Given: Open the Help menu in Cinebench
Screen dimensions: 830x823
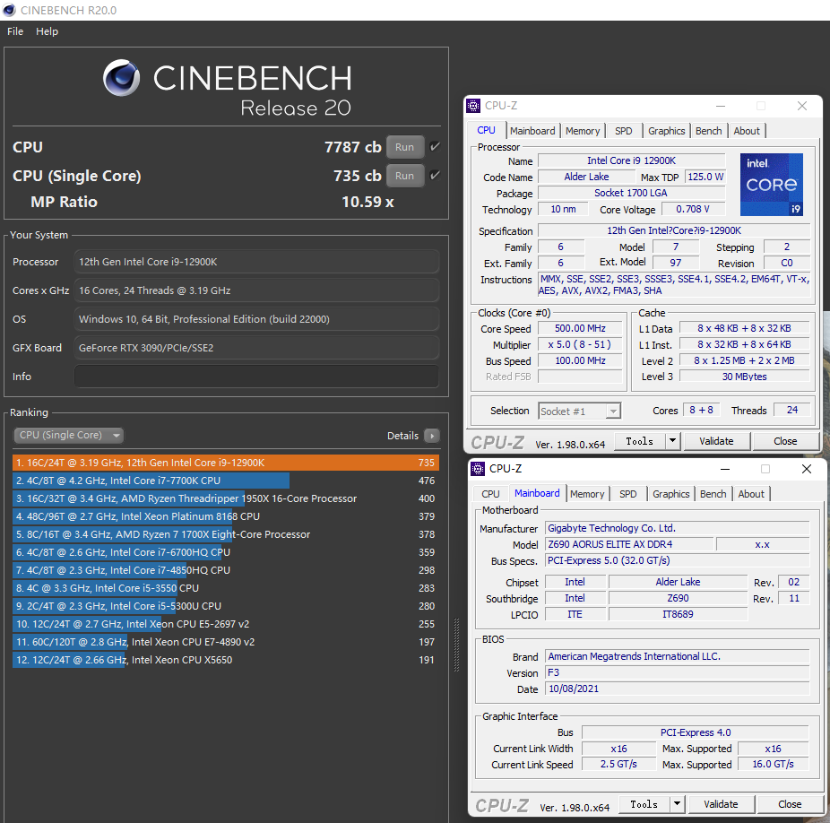Looking at the screenshot, I should [47, 31].
